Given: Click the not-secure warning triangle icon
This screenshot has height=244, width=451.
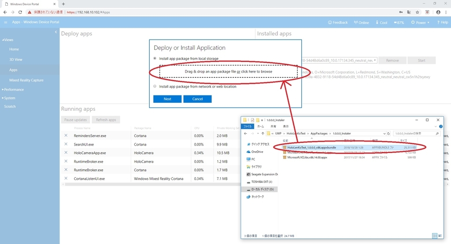Looking at the screenshot, I should [30, 12].
